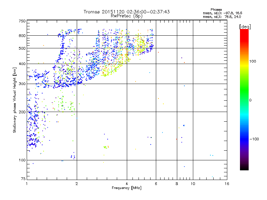The height and width of the screenshot is (200, 267).
Task: Click the '75' height axis tick label
Action: (23, 179)
